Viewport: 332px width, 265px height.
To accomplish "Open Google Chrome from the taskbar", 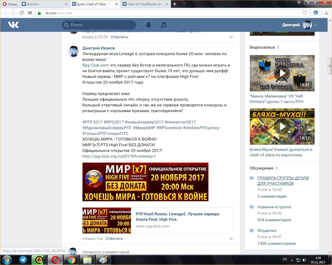I will (71, 260).
